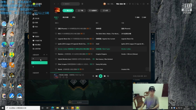Favorite the Ignite song with its heart

(56, 44)
